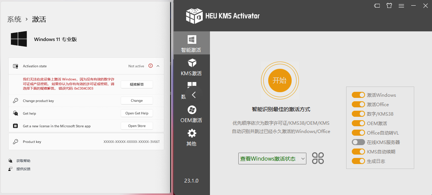Screen dimensions: 432x195
Task: Open the hamburger menu in title bar
Action: point(401,6)
